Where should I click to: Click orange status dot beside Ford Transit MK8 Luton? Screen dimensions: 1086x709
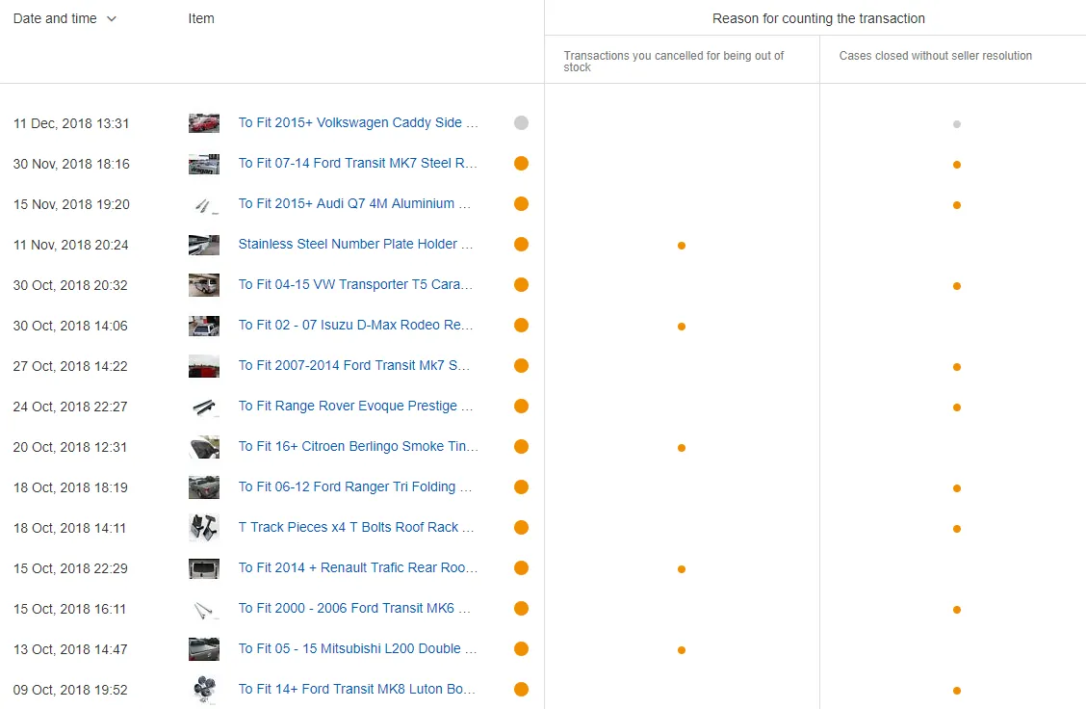click(x=522, y=689)
